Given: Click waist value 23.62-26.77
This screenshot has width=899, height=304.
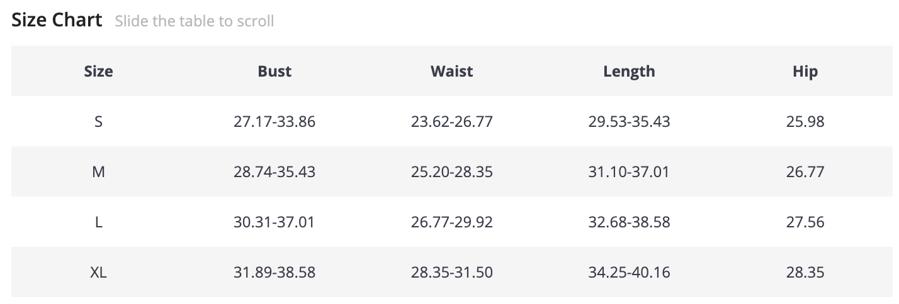Looking at the screenshot, I should click(451, 122).
